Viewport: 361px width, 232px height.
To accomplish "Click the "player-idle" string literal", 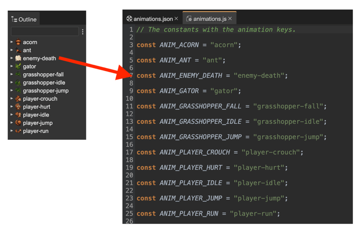I will pyautogui.click(x=259, y=183).
